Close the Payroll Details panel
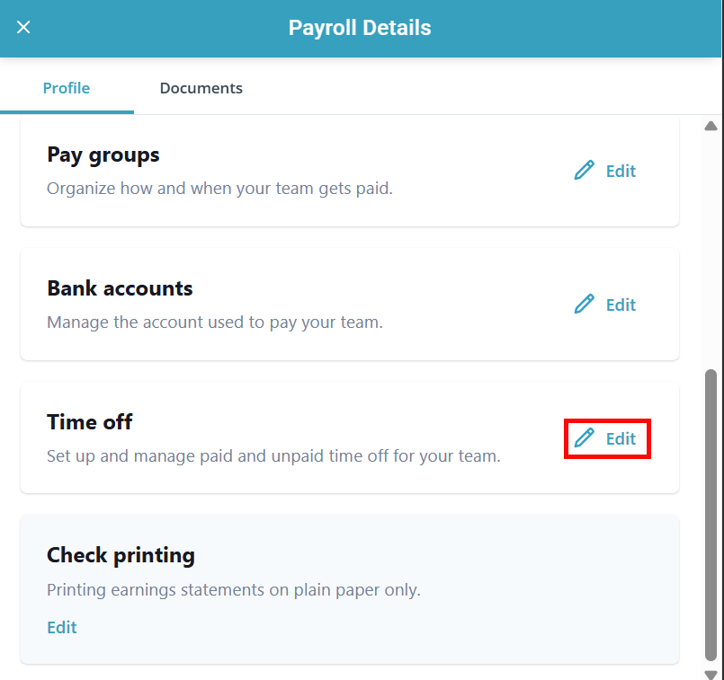 (x=24, y=27)
